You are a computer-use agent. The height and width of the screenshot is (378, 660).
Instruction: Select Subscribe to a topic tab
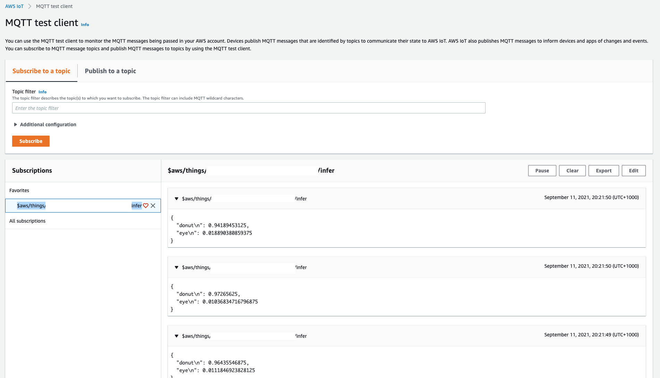[x=41, y=71]
